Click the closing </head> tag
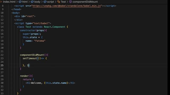Viewport: 170px width, 95px height. pyautogui.click(x=16, y=9)
